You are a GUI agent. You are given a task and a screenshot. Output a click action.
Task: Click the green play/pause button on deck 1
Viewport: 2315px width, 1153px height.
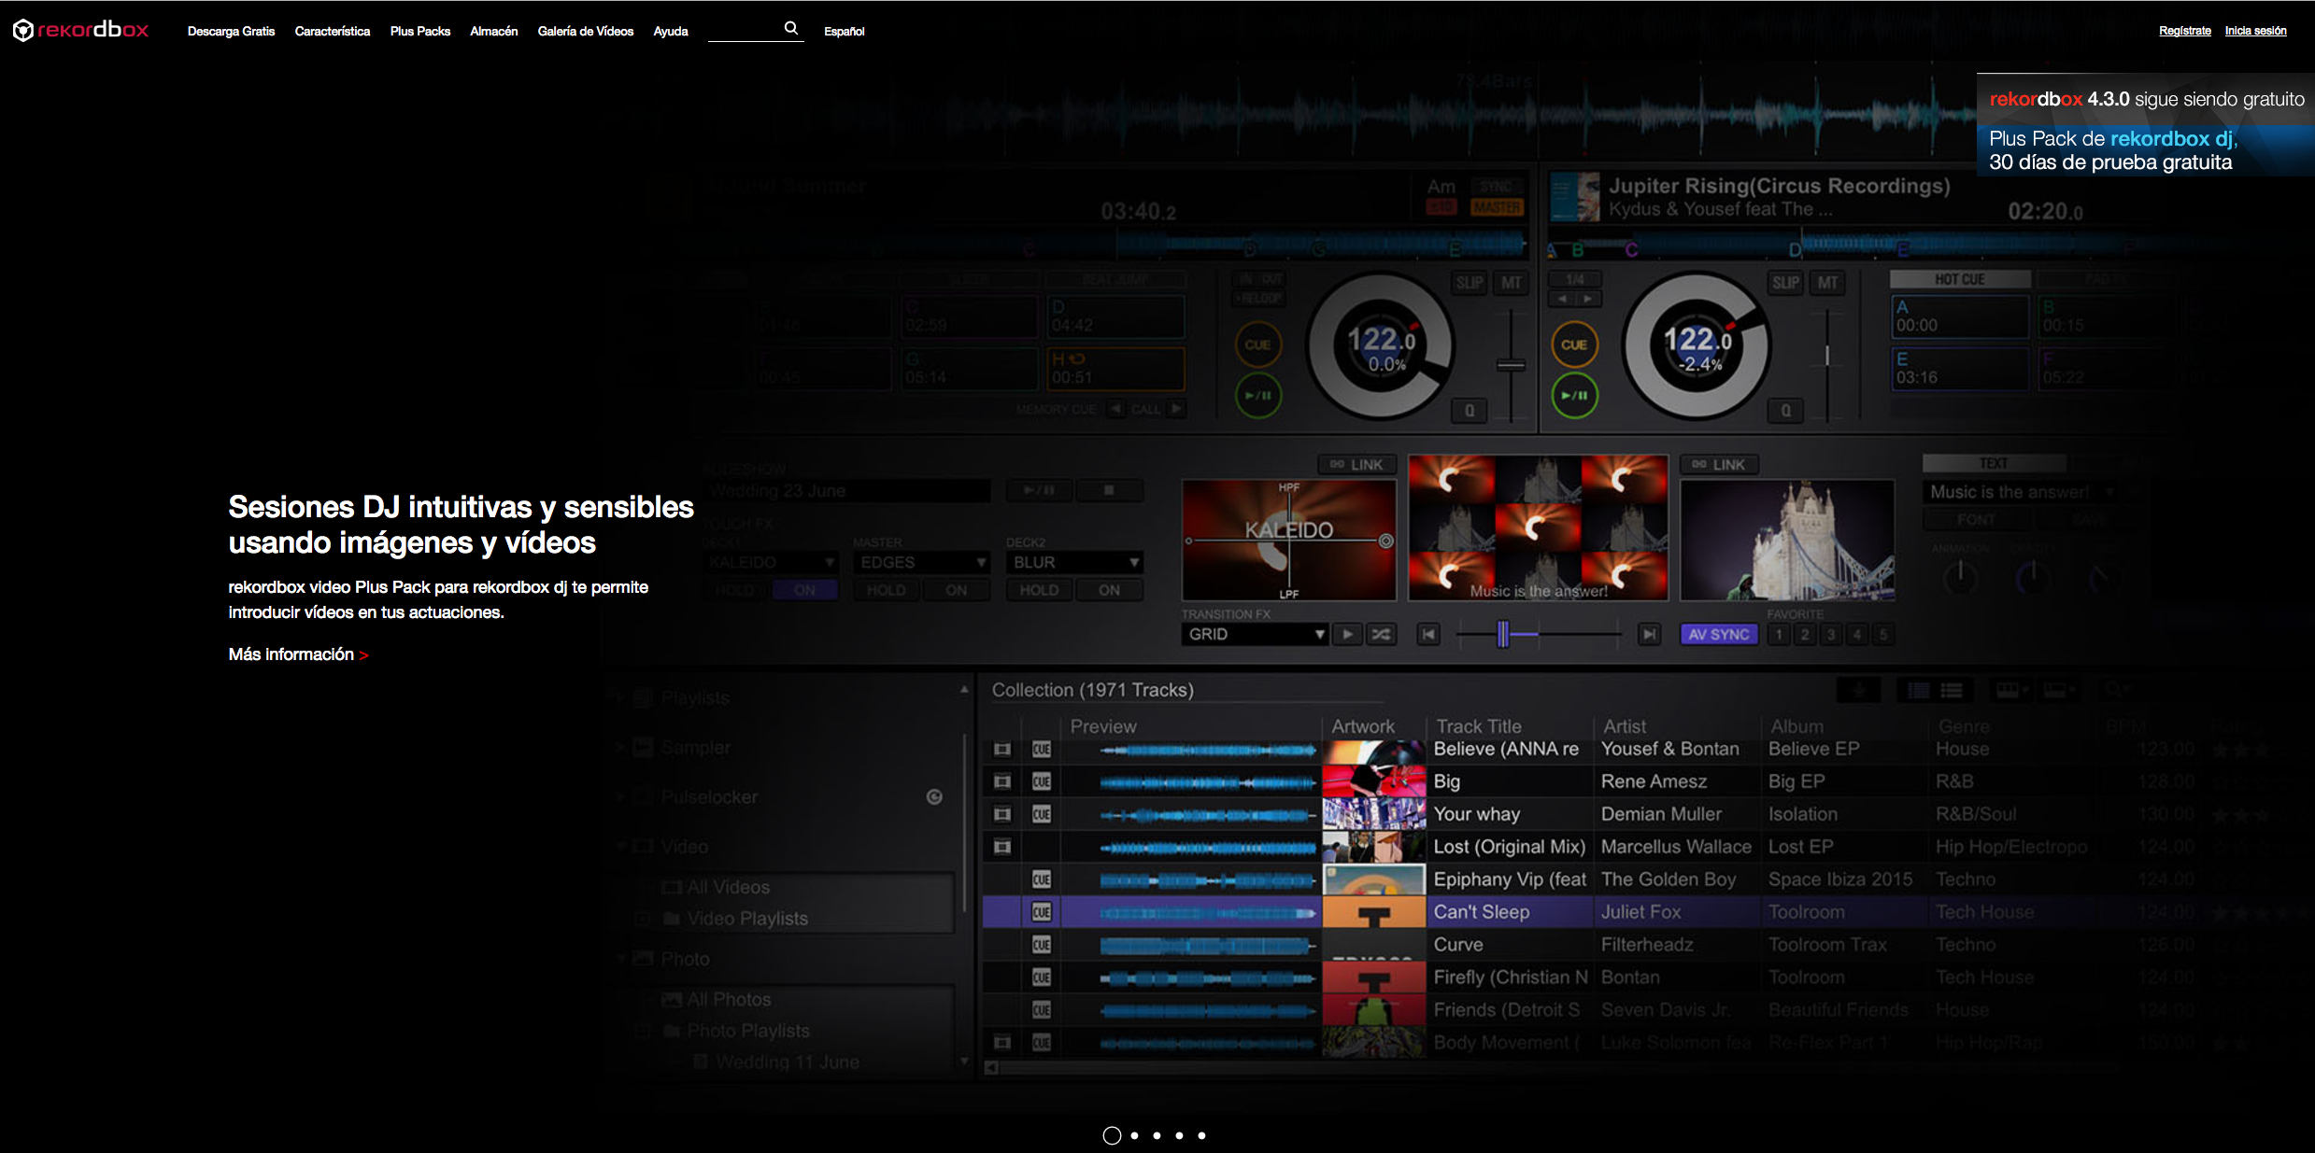[x=1257, y=395]
